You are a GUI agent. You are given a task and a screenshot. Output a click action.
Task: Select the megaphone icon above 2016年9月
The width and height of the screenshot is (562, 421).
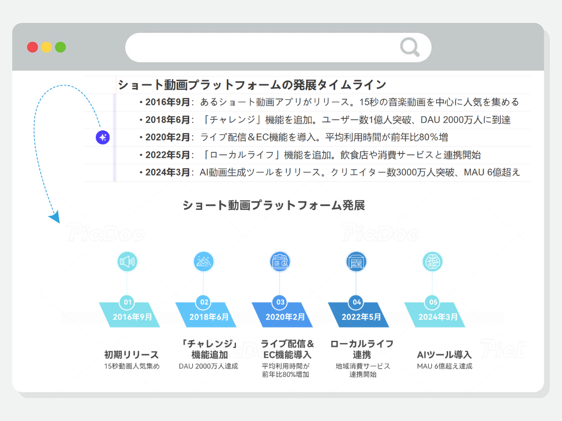pyautogui.click(x=127, y=261)
